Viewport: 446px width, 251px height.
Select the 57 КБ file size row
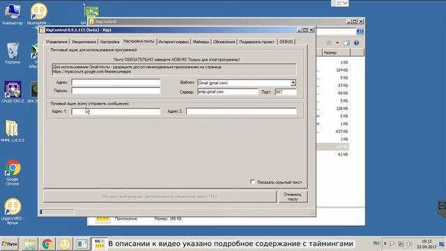point(343,85)
